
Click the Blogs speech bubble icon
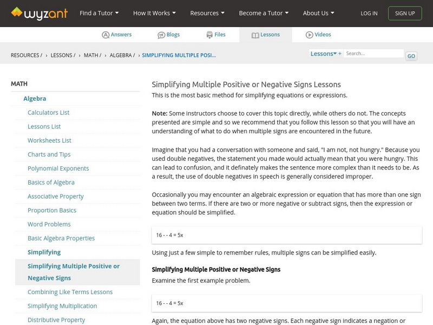(161, 35)
